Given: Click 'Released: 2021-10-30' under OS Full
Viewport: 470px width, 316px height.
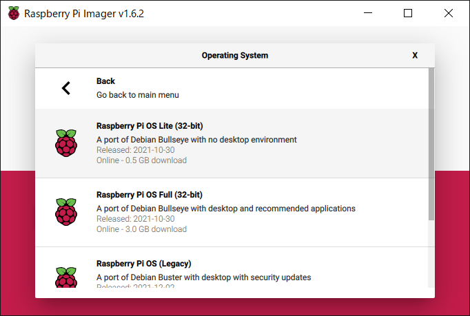Looking at the screenshot, I should (x=136, y=219).
